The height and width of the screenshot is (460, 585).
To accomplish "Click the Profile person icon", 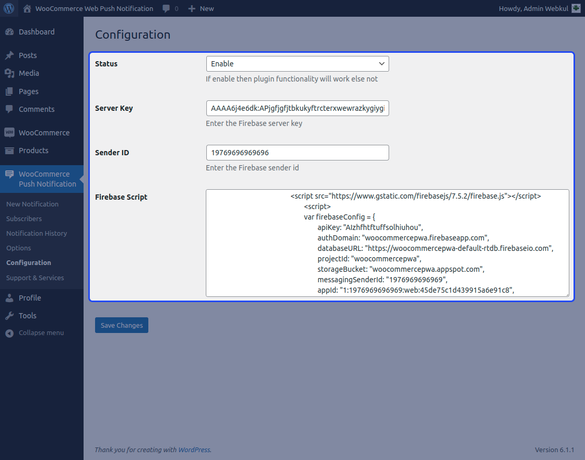I will click(x=9, y=298).
